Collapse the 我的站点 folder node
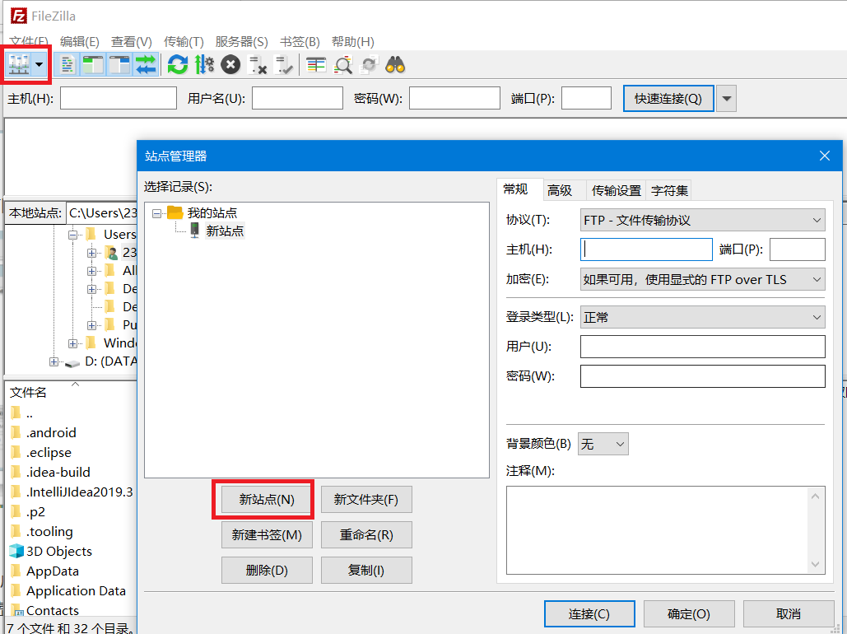Screen dimensions: 847x634 [156, 213]
